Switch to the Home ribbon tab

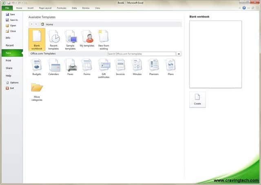click(19, 8)
